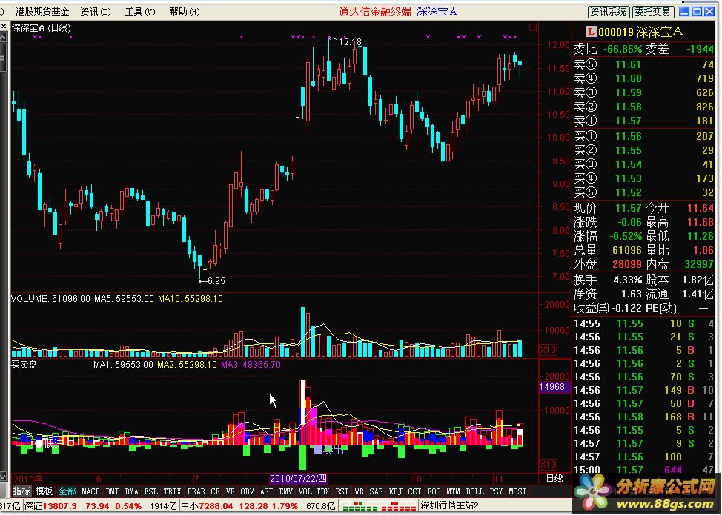Switch to the KDJ indicator
Viewport: 722px width, 515px height.
click(x=396, y=491)
